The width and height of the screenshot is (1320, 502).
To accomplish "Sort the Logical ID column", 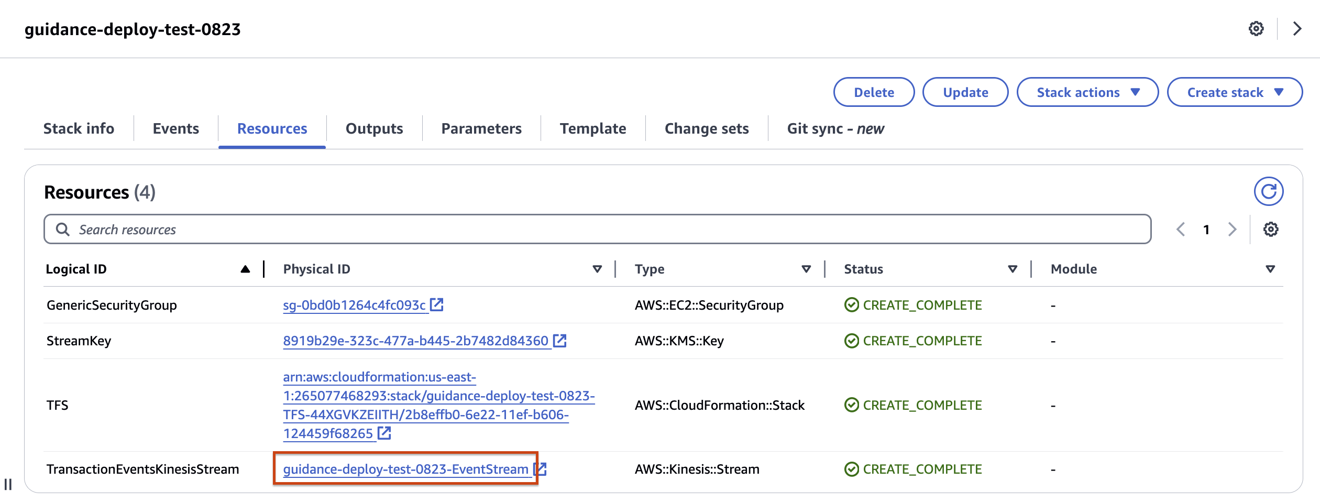I will pos(245,269).
